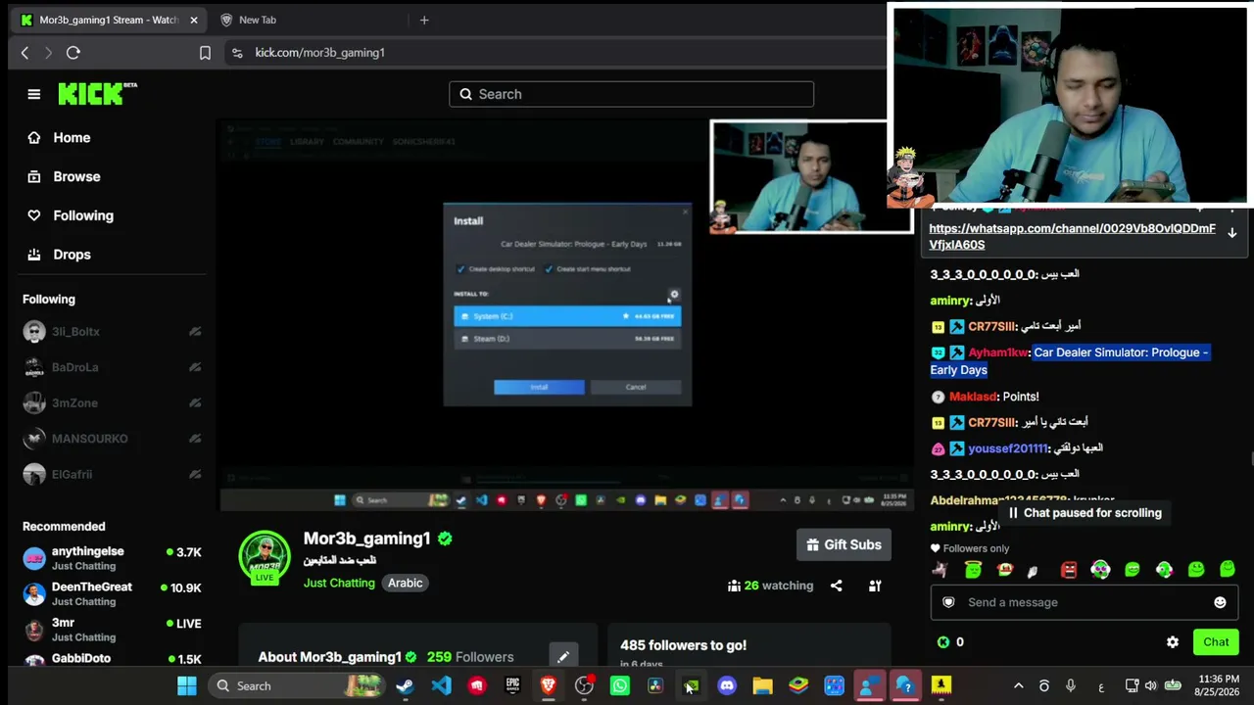Viewport: 1254px width, 705px height.
Task: Go back in the browser
Action: coord(25,53)
